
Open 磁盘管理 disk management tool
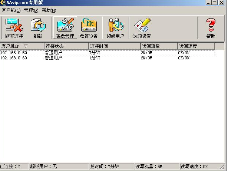pos(65,28)
